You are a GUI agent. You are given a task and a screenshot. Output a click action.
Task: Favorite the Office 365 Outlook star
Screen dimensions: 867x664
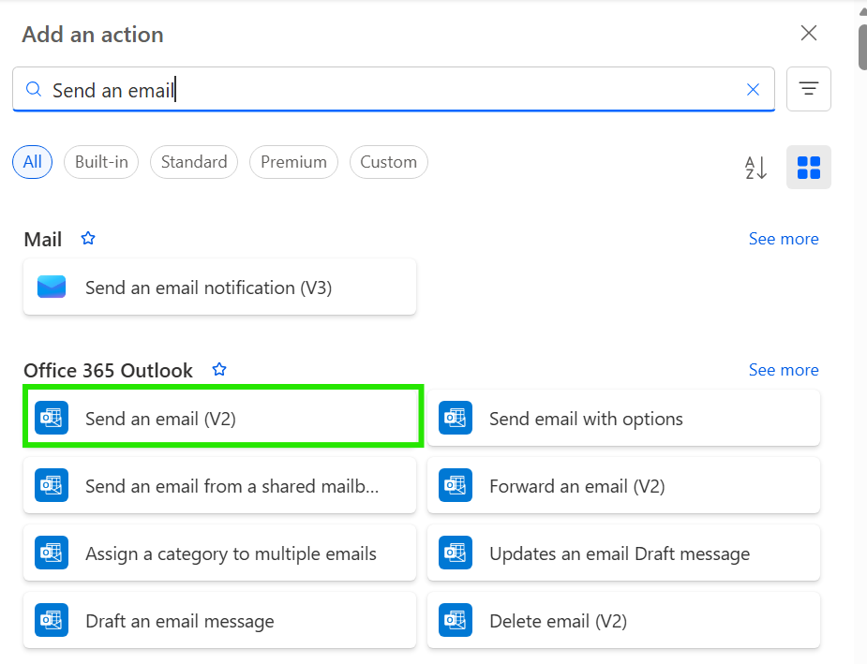(x=219, y=369)
